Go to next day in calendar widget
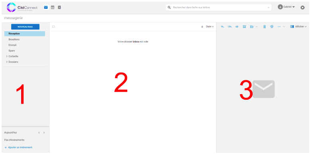The image size is (312, 154). 44,133
